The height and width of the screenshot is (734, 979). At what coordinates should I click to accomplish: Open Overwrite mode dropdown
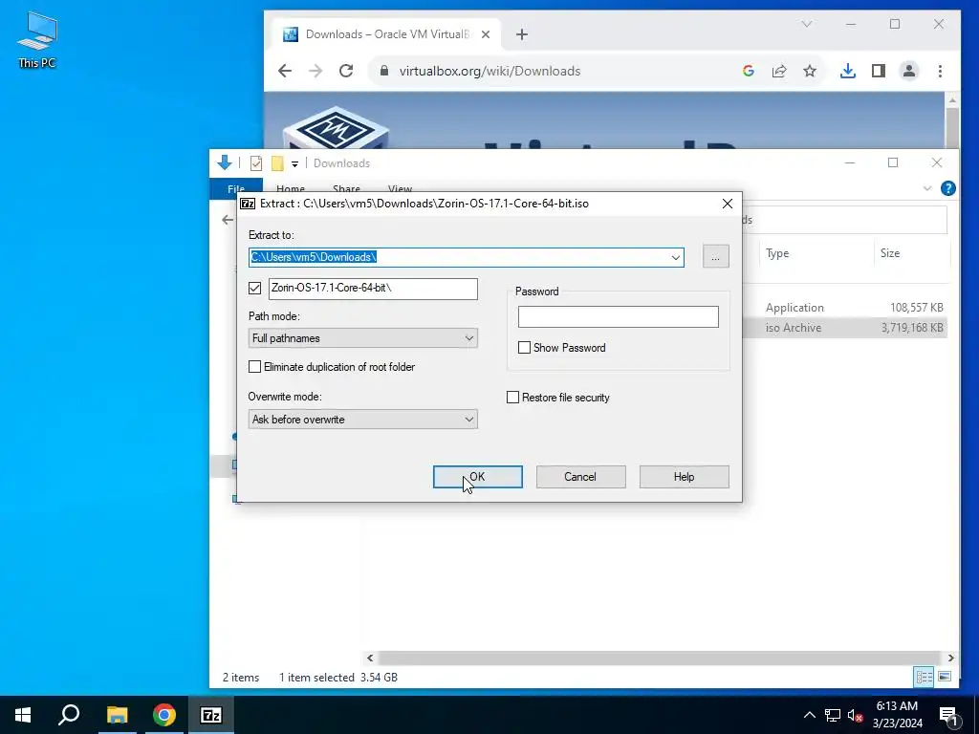(362, 420)
